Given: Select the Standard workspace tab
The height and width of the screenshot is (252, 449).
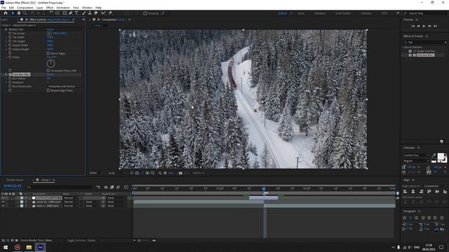Looking at the screenshot, I should click(x=320, y=13).
